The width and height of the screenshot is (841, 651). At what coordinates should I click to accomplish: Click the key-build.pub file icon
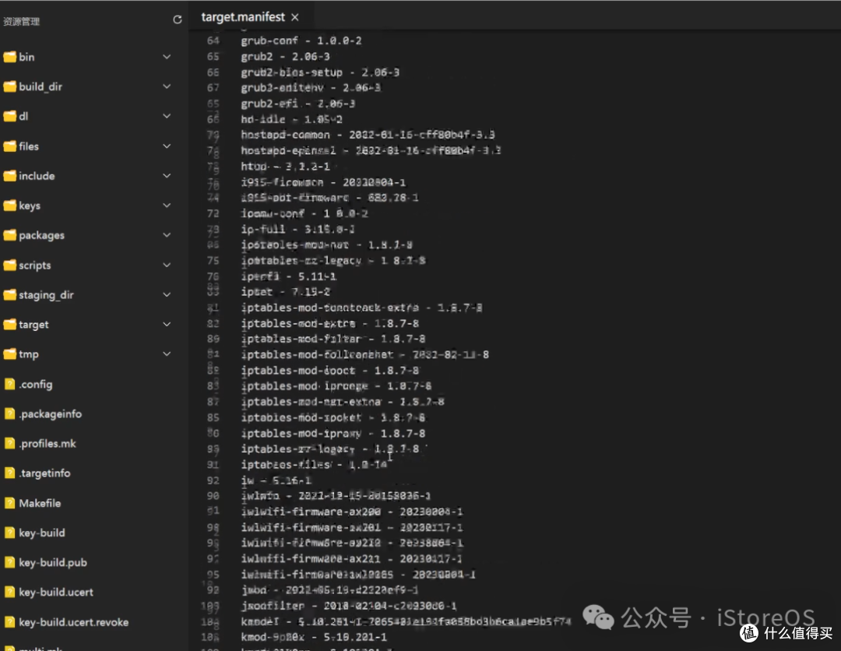[x=9, y=562]
